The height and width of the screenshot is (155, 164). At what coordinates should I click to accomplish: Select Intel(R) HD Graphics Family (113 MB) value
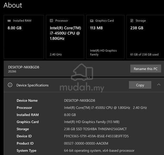pyautogui.click(x=92, y=122)
